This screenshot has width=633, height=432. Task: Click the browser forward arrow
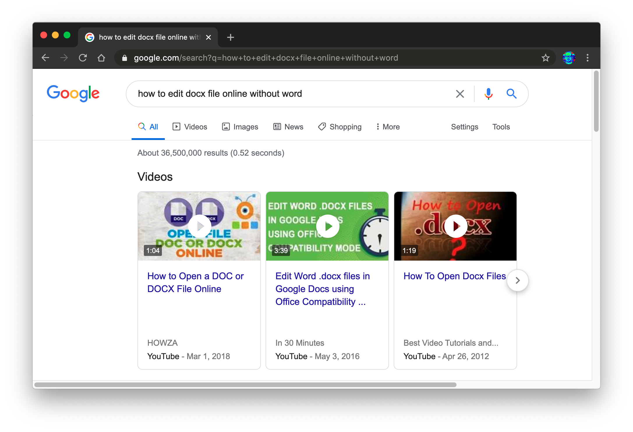coord(64,58)
